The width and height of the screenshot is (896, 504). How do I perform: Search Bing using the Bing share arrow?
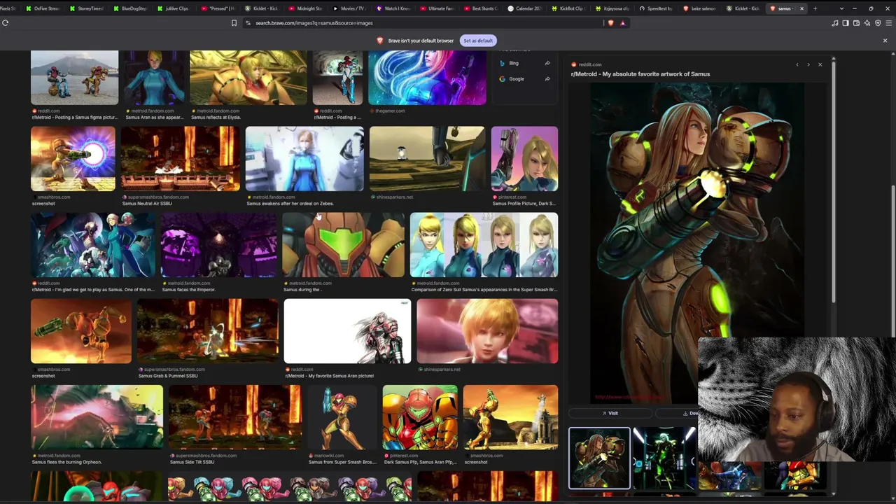[547, 63]
